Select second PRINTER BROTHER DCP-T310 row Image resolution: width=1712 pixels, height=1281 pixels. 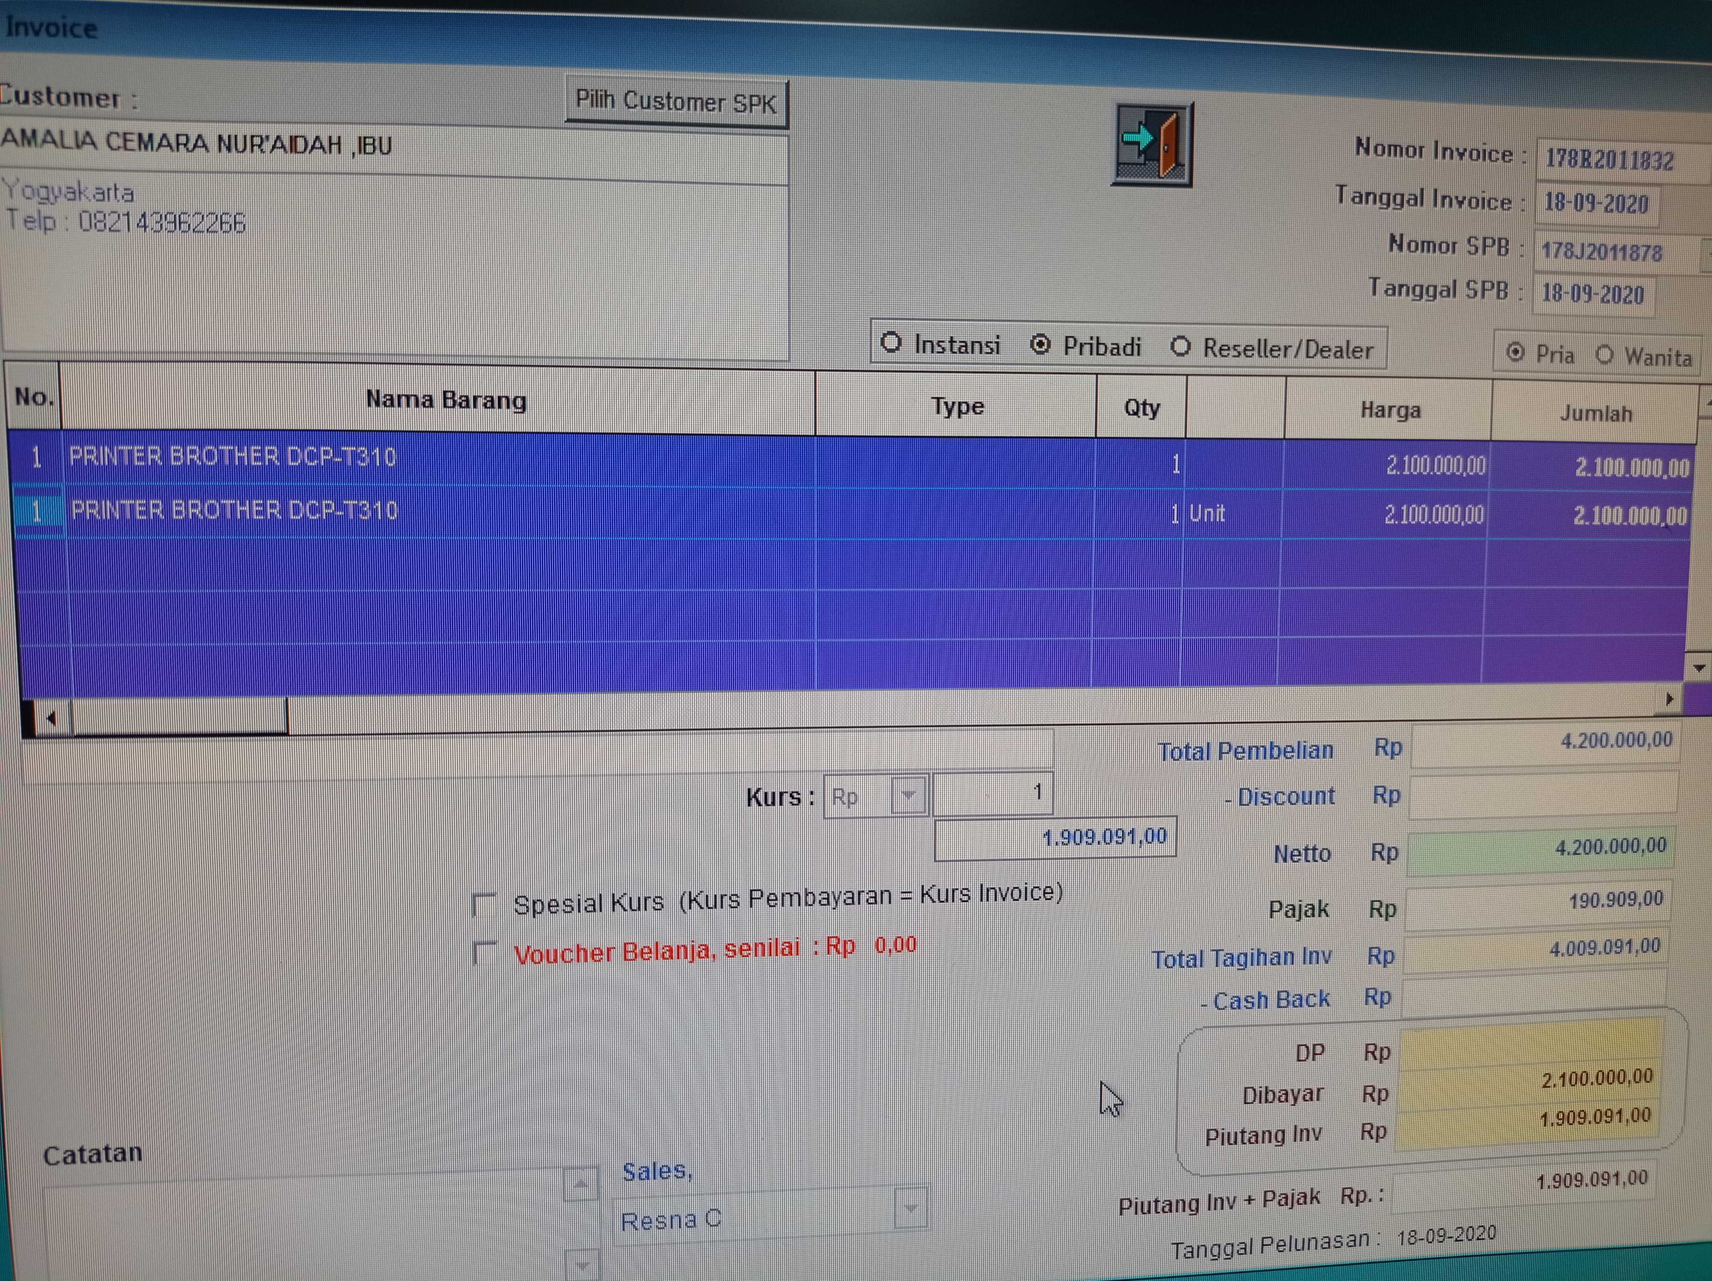[x=234, y=510]
